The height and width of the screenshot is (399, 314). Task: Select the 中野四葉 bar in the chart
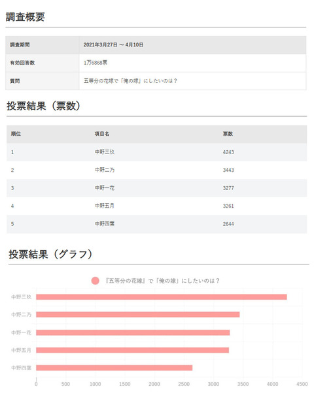click(x=114, y=368)
